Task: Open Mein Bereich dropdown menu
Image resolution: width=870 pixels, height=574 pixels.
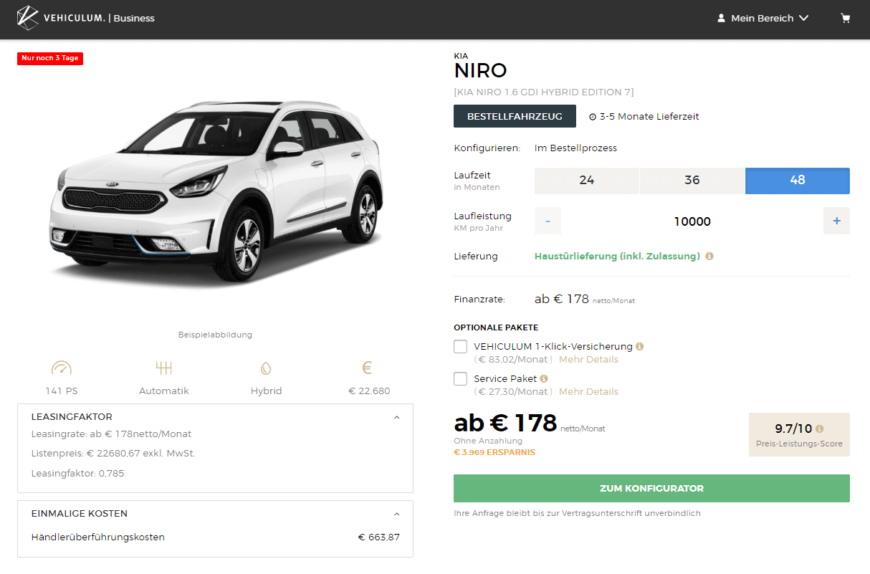Action: pyautogui.click(x=763, y=19)
